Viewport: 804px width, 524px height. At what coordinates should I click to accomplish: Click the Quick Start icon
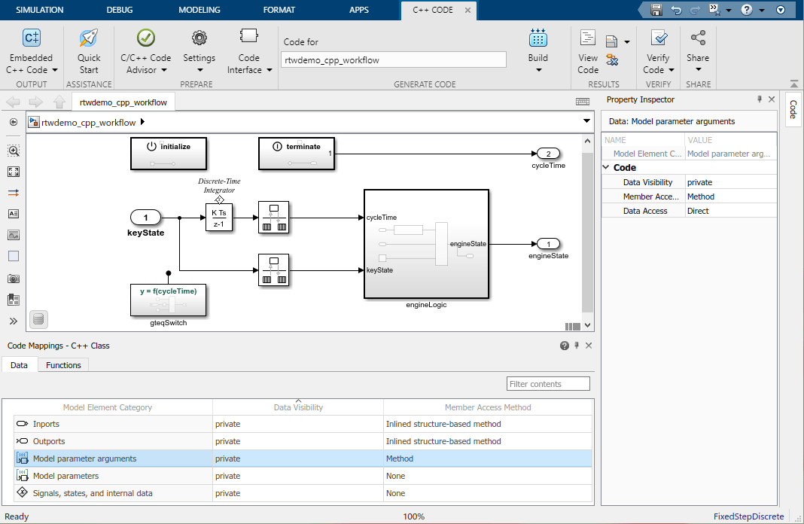[x=89, y=39]
